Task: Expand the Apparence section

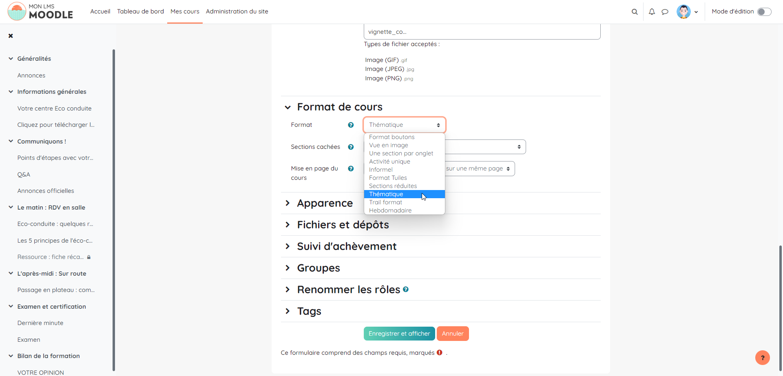Action: (325, 203)
